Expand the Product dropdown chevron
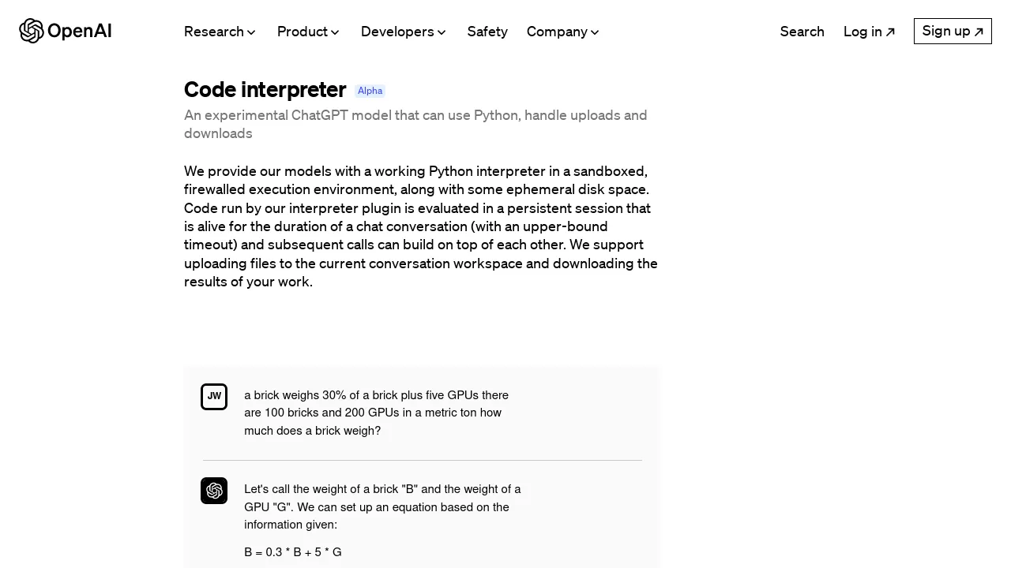The width and height of the screenshot is (1011, 568). click(335, 32)
